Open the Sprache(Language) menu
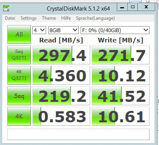159x145 pixels. [95, 18]
